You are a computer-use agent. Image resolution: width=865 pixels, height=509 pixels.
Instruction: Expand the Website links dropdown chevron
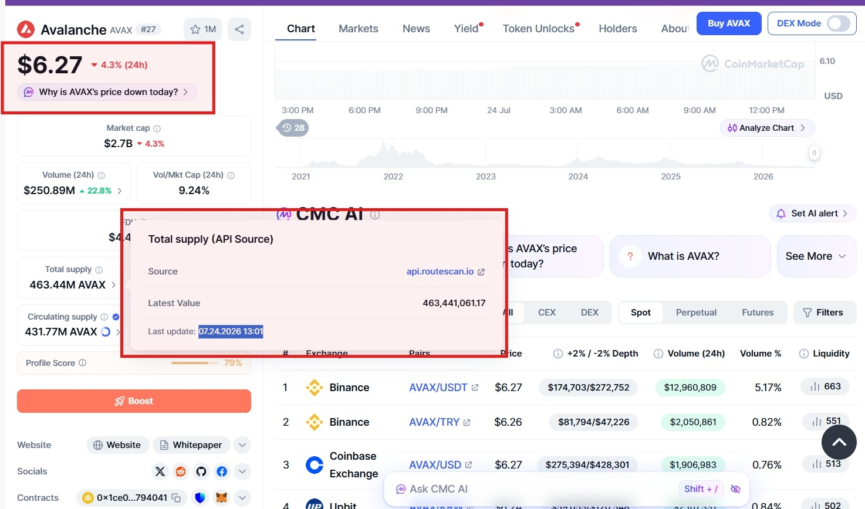pyautogui.click(x=242, y=445)
